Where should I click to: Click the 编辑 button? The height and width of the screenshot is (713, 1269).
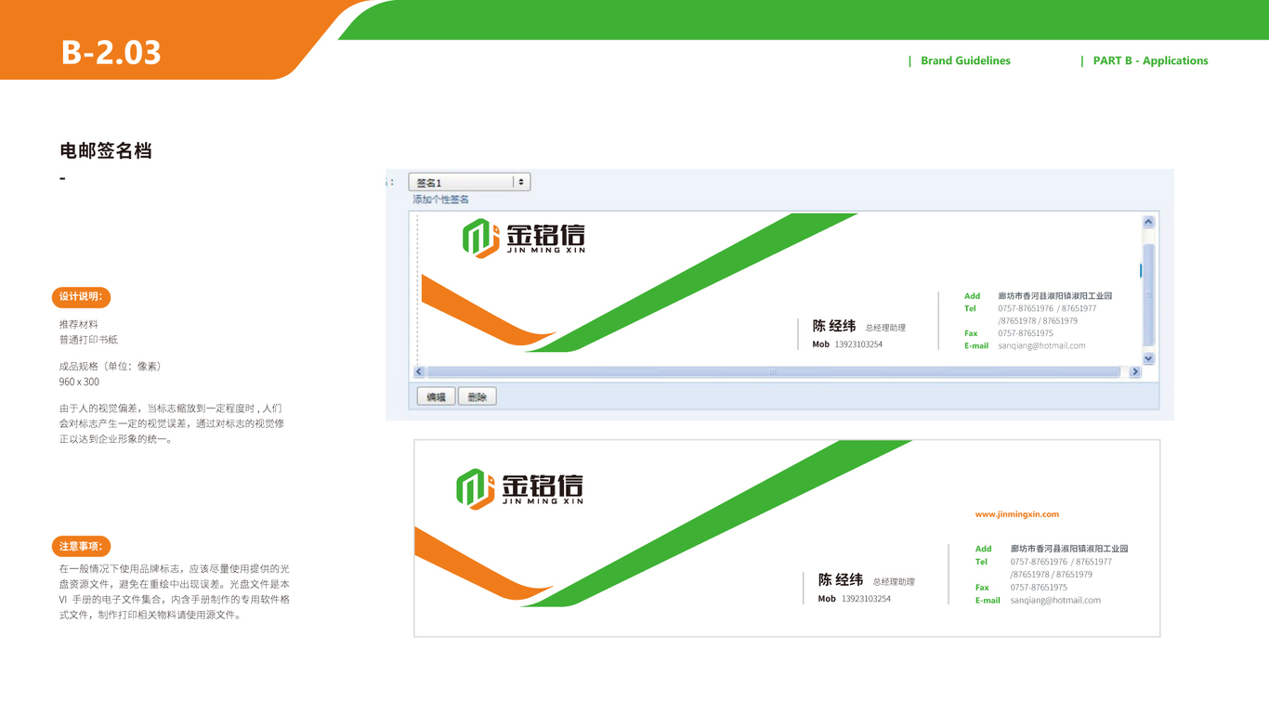pyautogui.click(x=436, y=396)
